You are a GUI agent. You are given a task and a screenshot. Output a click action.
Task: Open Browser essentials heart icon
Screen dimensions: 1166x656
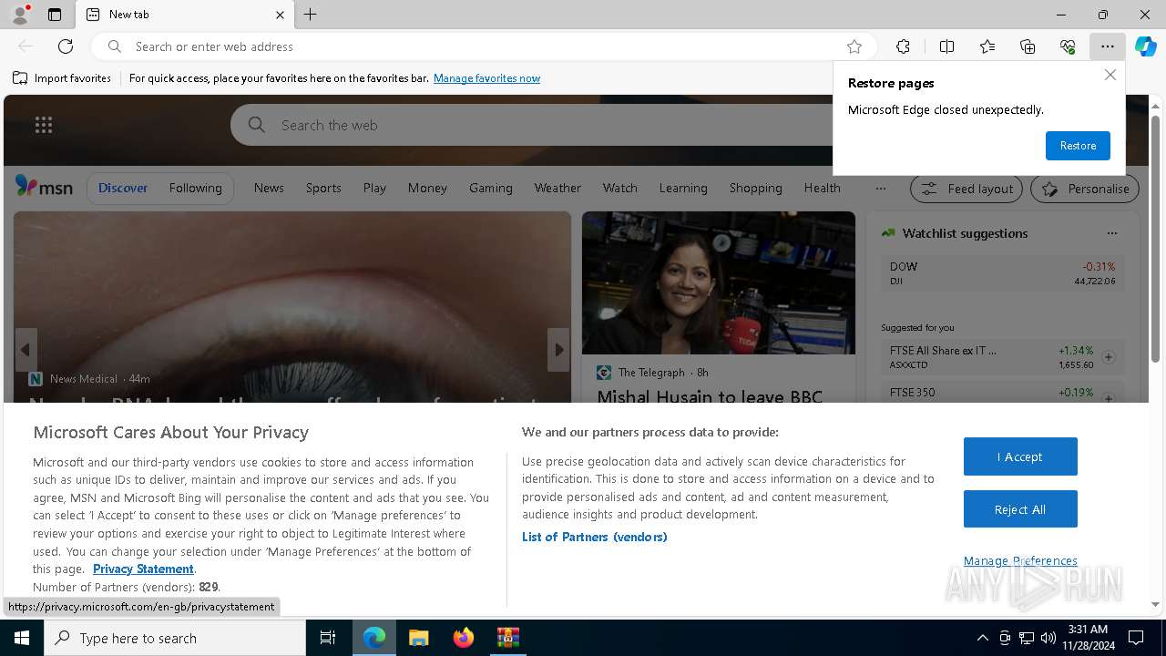click(x=1068, y=46)
